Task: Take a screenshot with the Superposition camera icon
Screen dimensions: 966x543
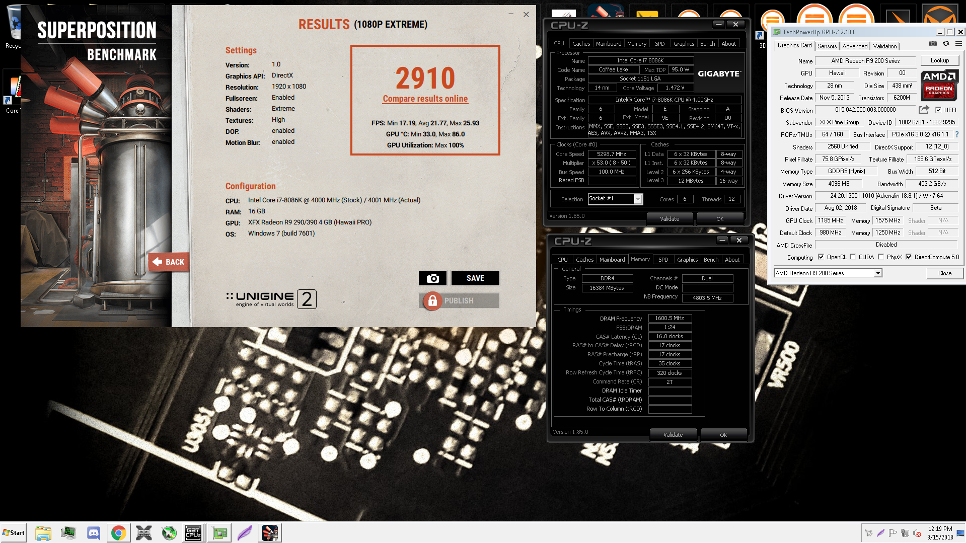Action: (432, 278)
